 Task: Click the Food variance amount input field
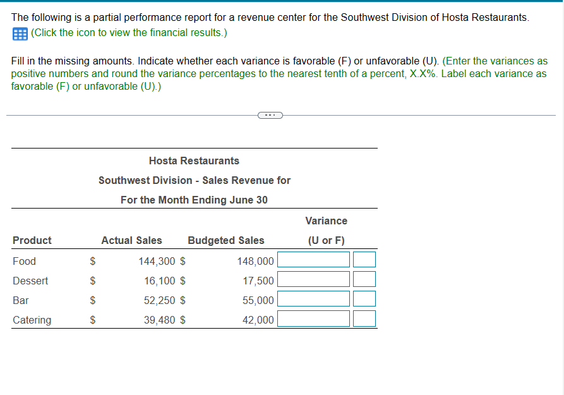(313, 259)
